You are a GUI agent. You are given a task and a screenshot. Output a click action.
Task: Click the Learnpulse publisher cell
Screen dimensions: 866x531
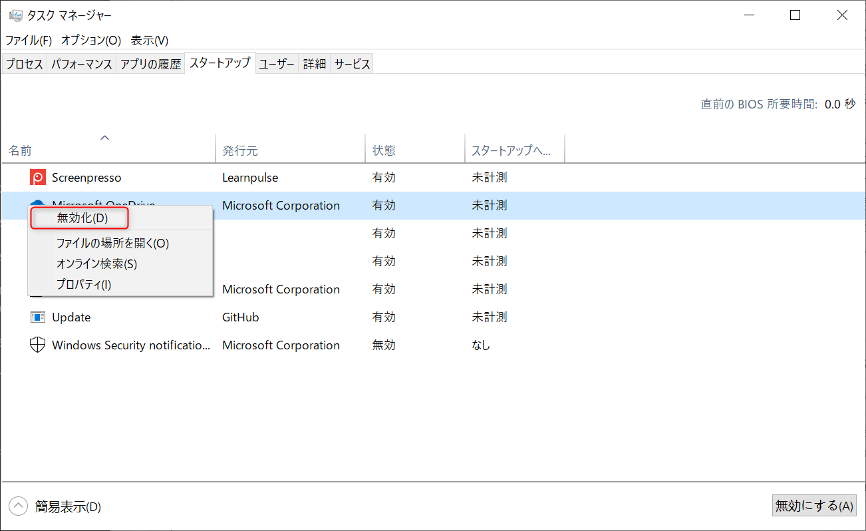pos(250,178)
